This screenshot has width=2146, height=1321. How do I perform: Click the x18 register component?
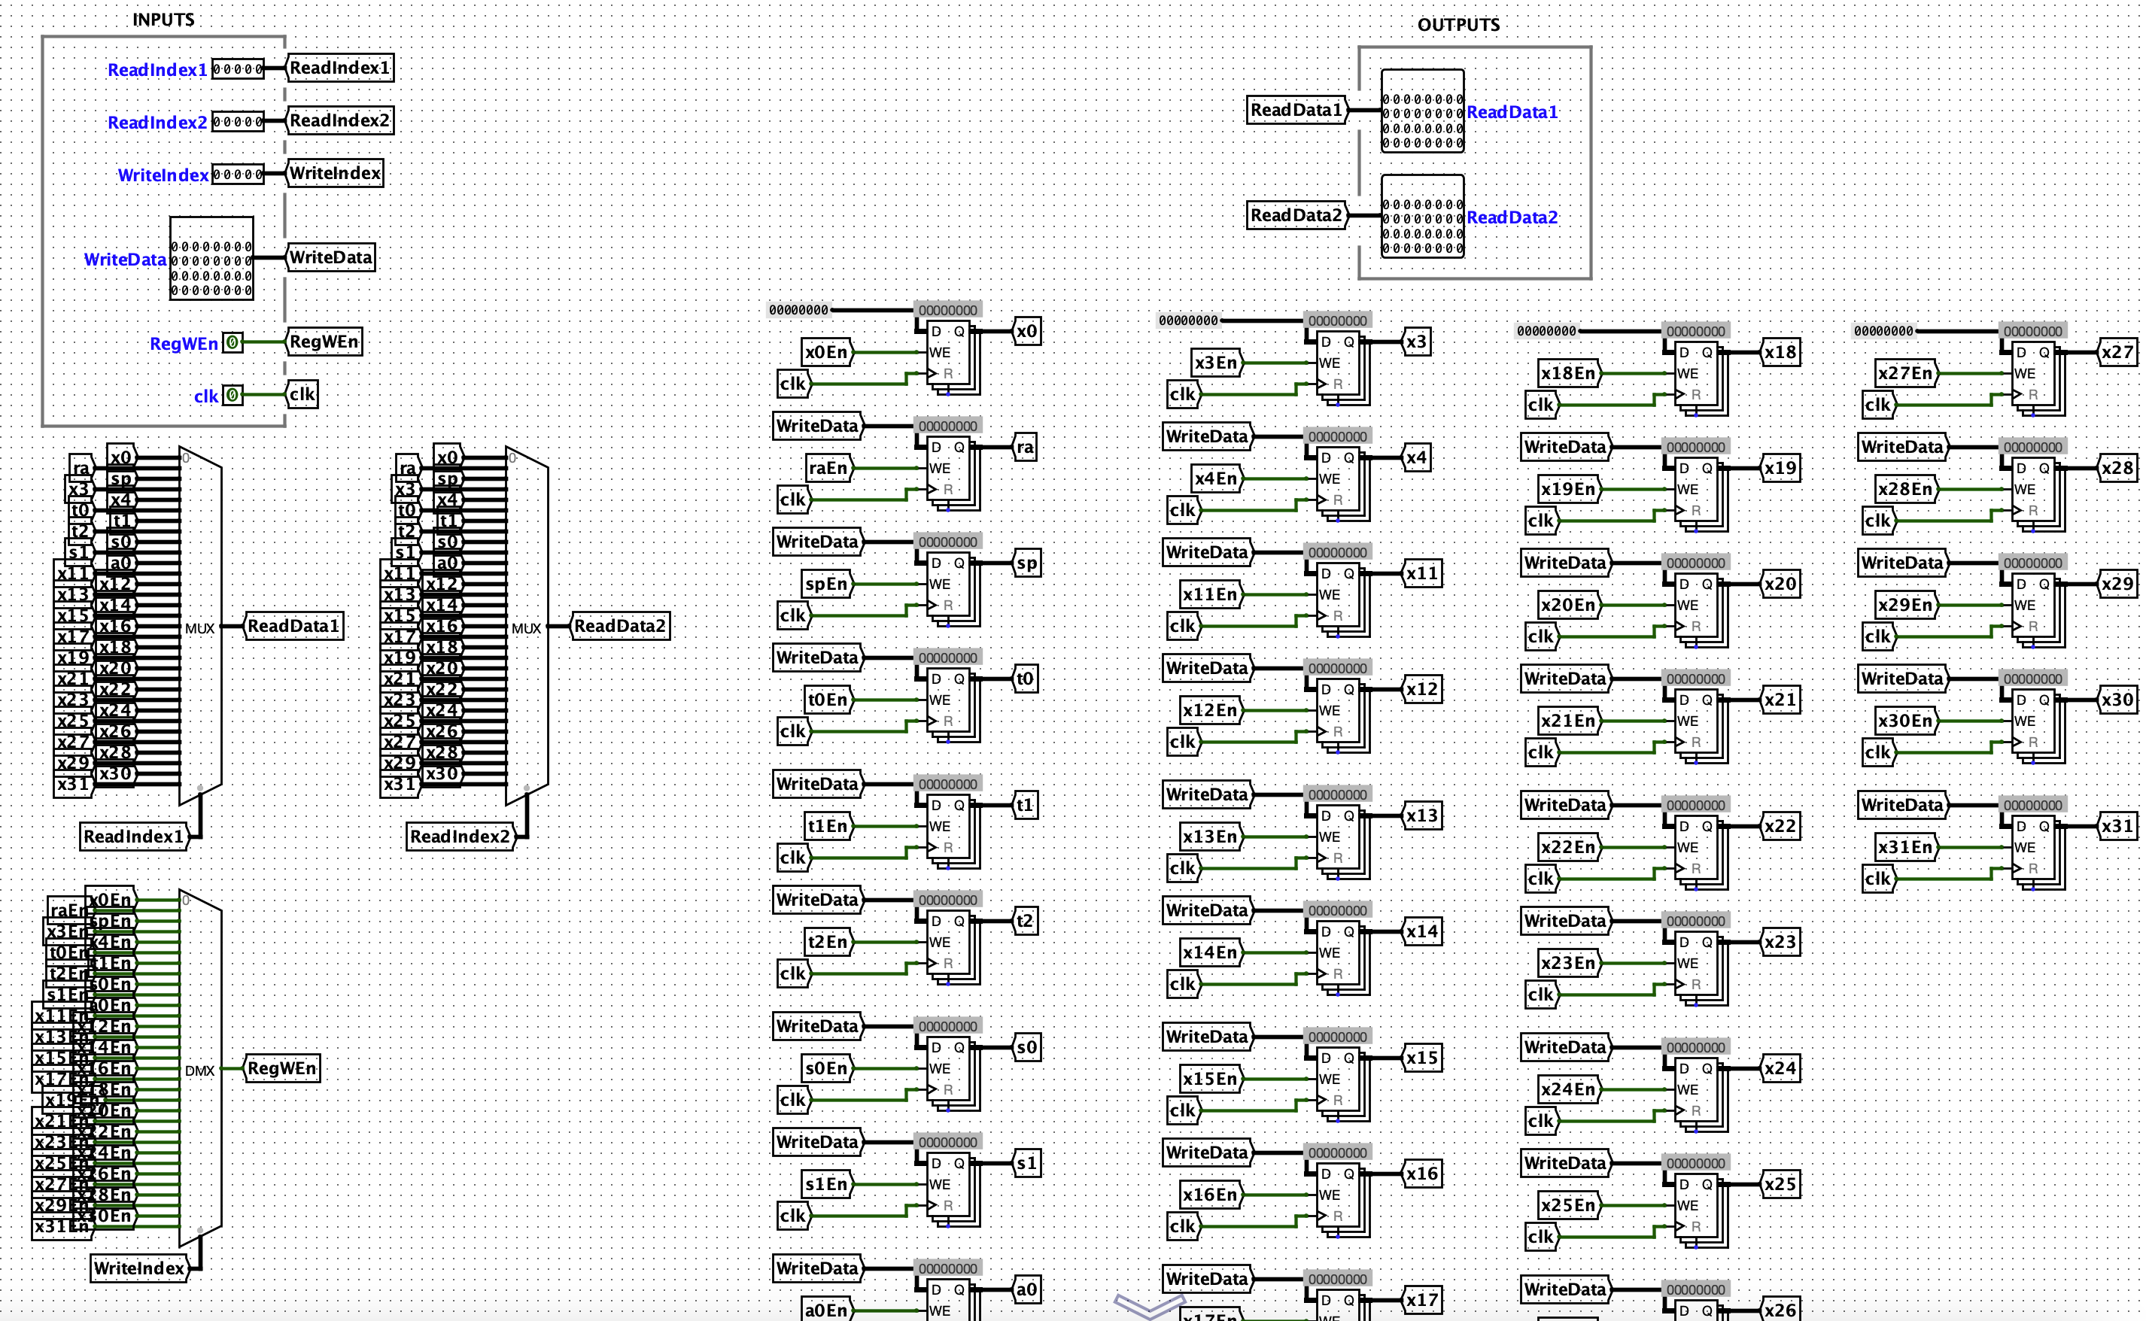(1695, 375)
